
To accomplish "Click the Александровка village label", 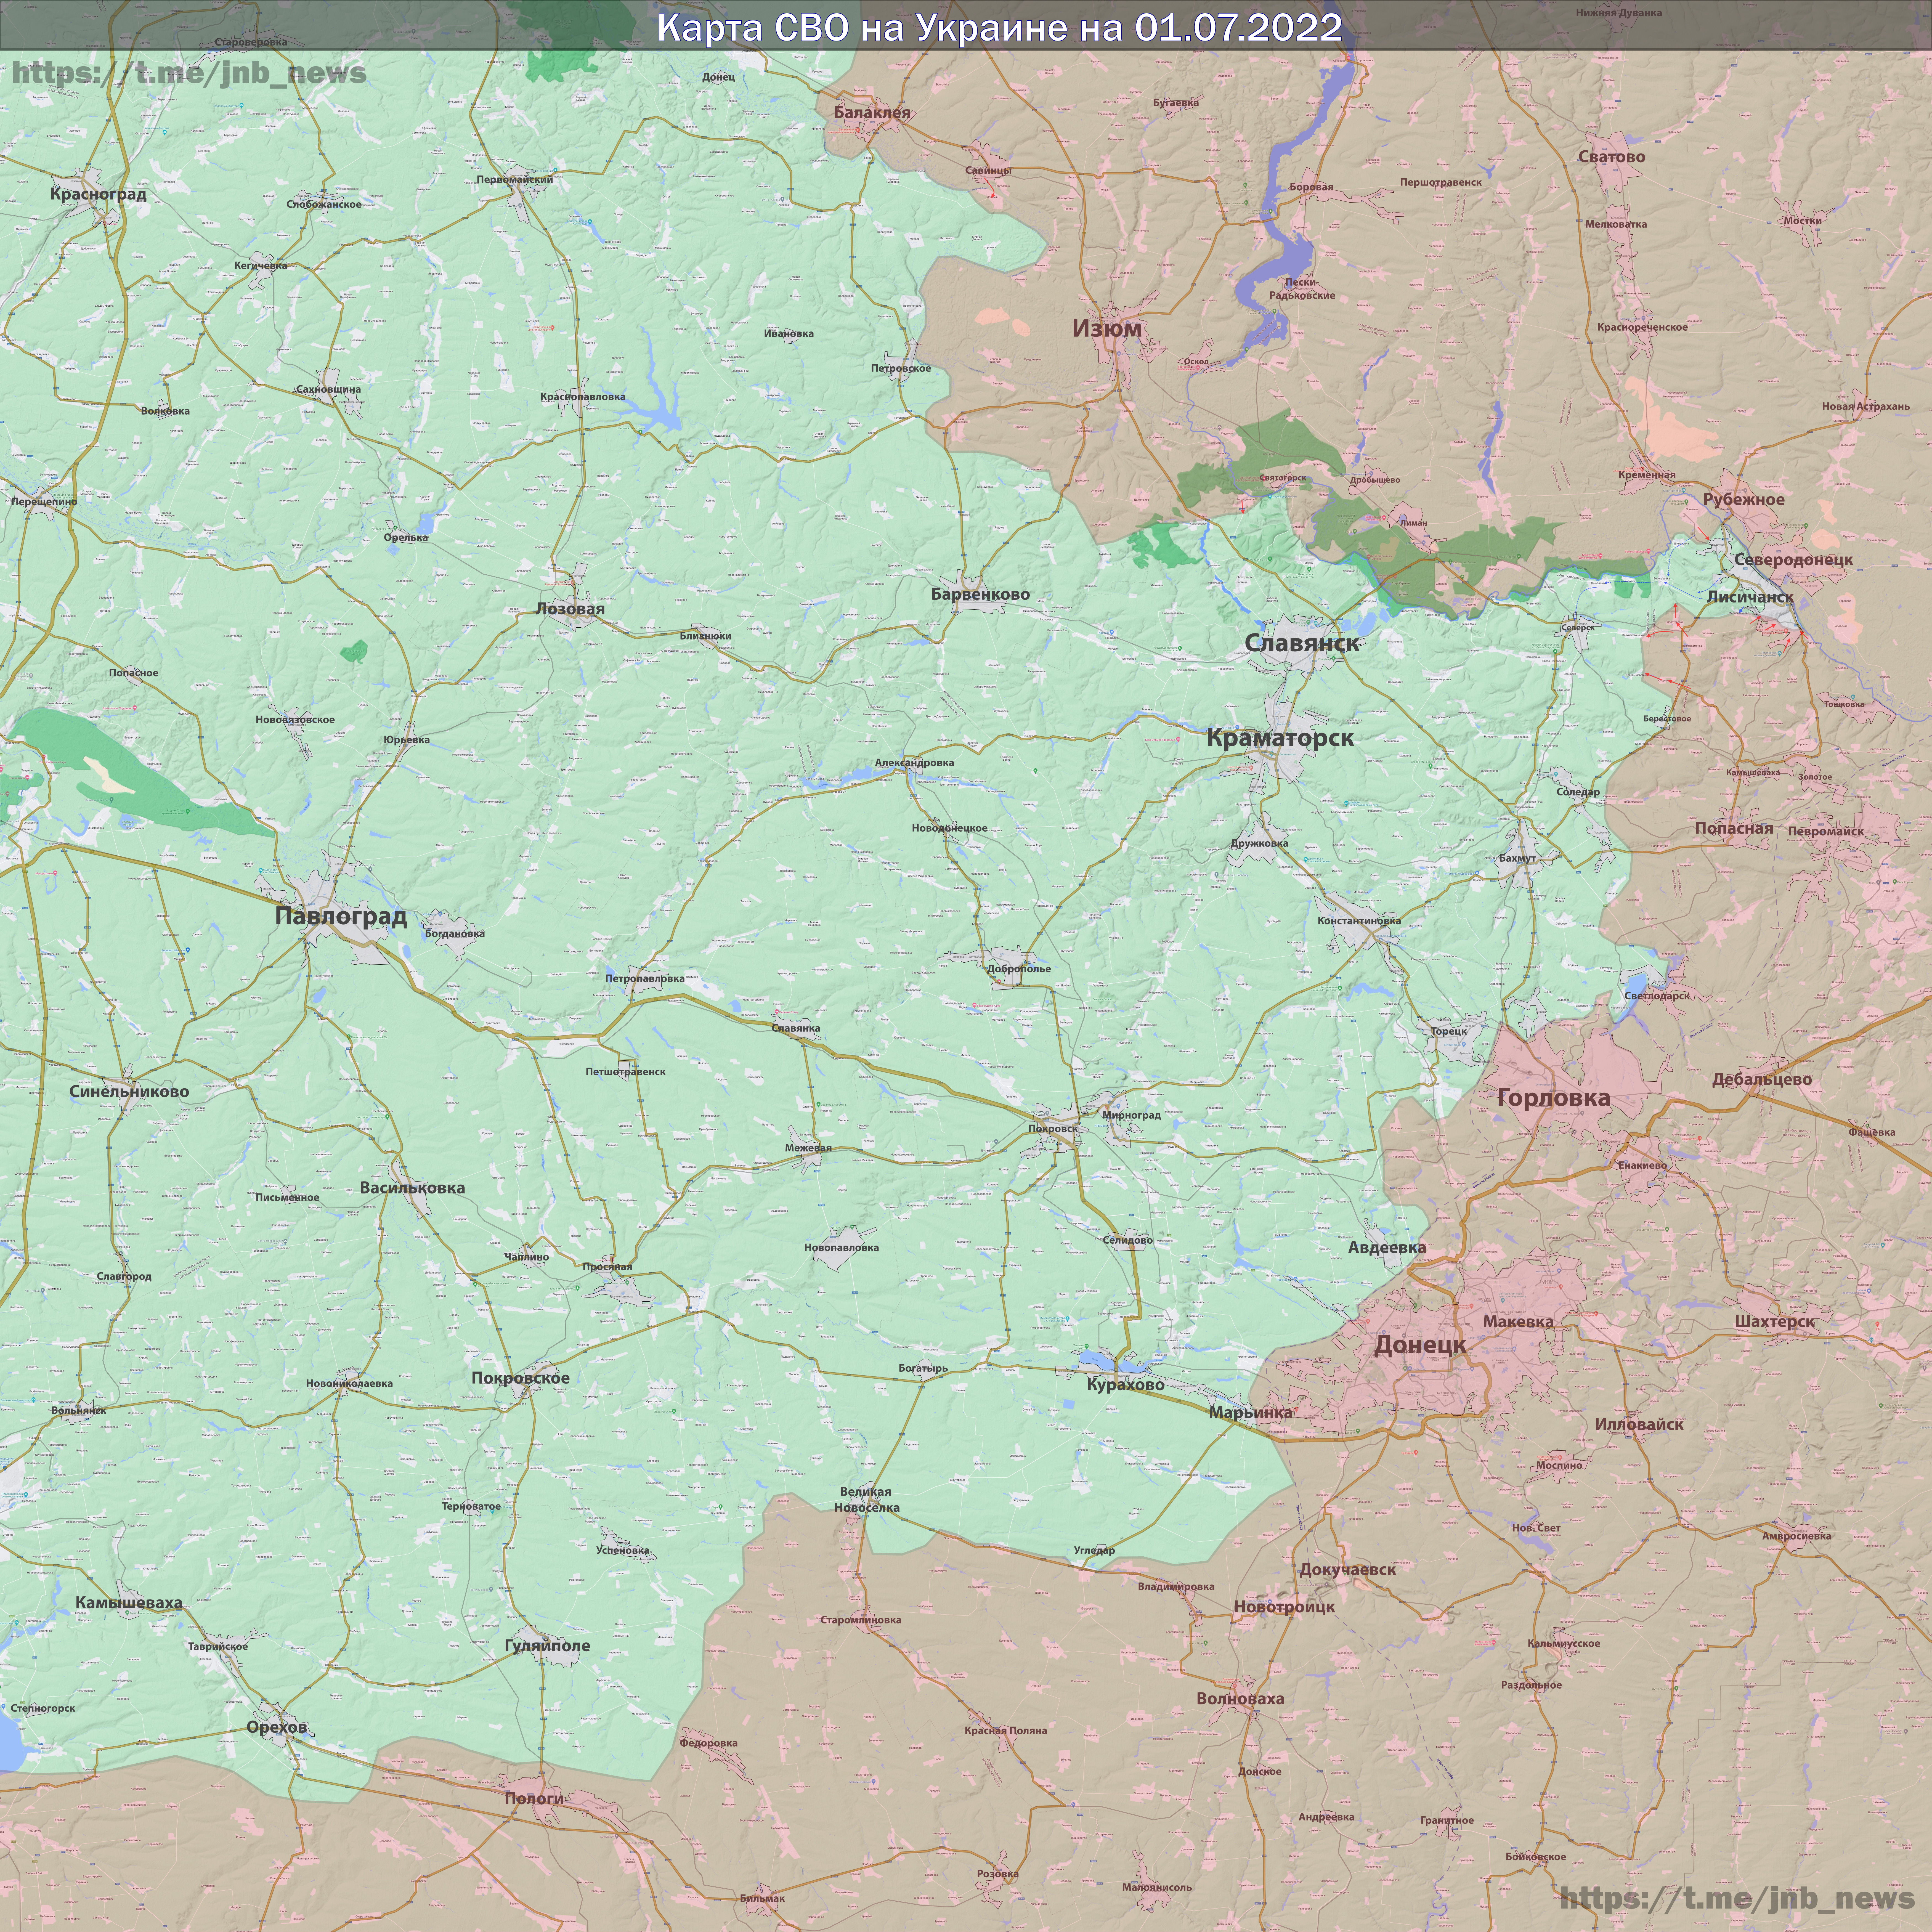I will 914,763.
